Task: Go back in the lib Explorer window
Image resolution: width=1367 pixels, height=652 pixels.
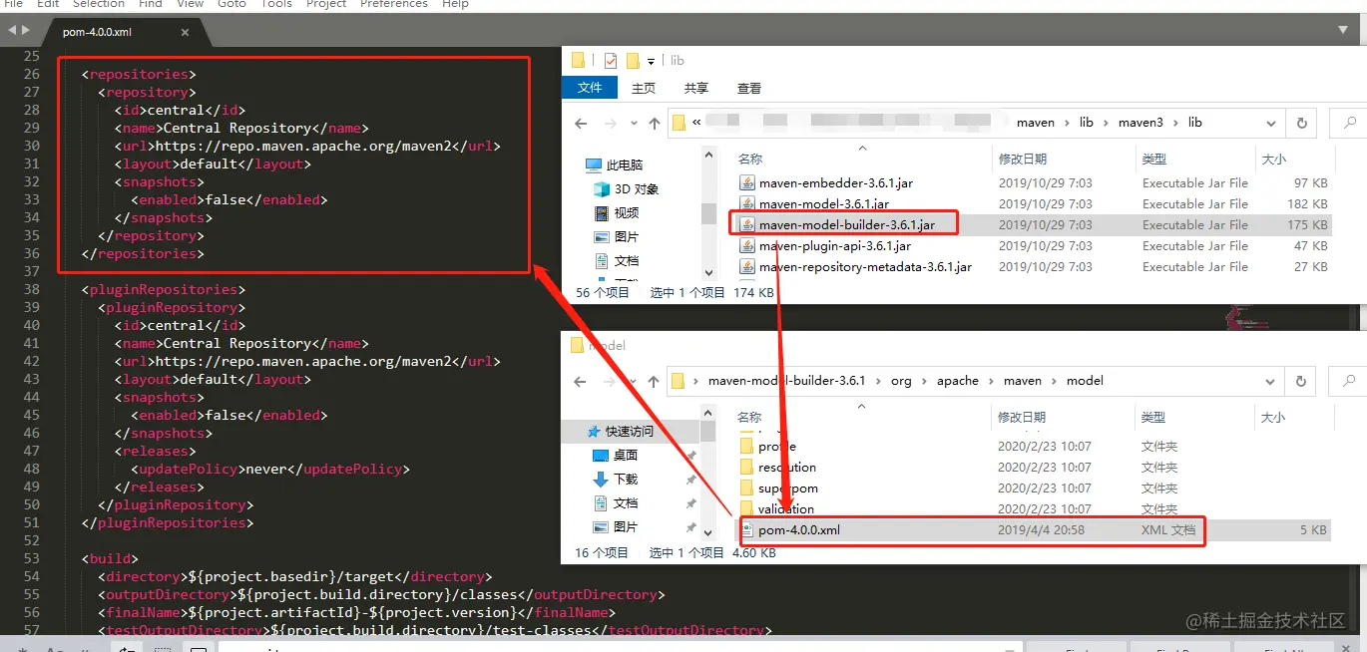Action: (x=582, y=124)
